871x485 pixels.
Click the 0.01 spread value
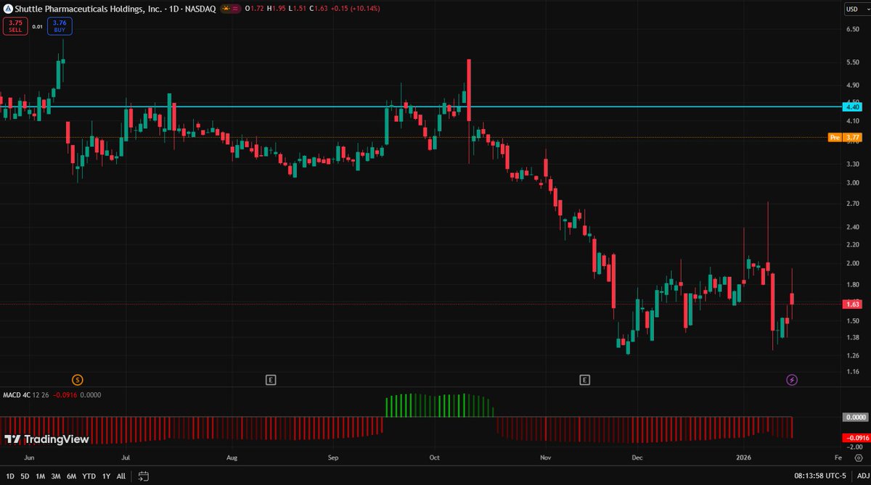coord(37,26)
